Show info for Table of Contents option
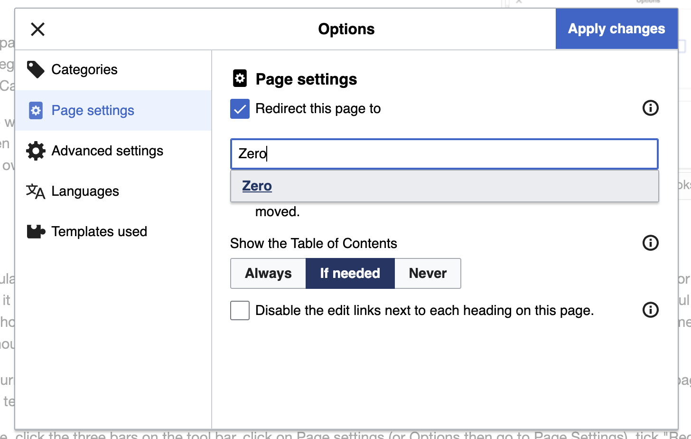The width and height of the screenshot is (691, 439). point(650,243)
